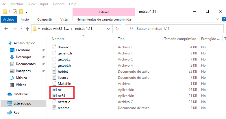Select the Extraer contextual tab

104,12
